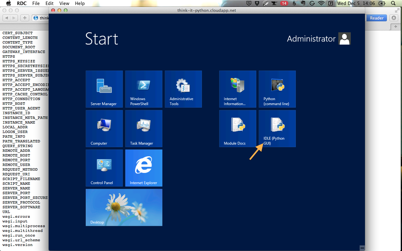
Task: Open Internet Information Services tile
Action: pos(238,89)
